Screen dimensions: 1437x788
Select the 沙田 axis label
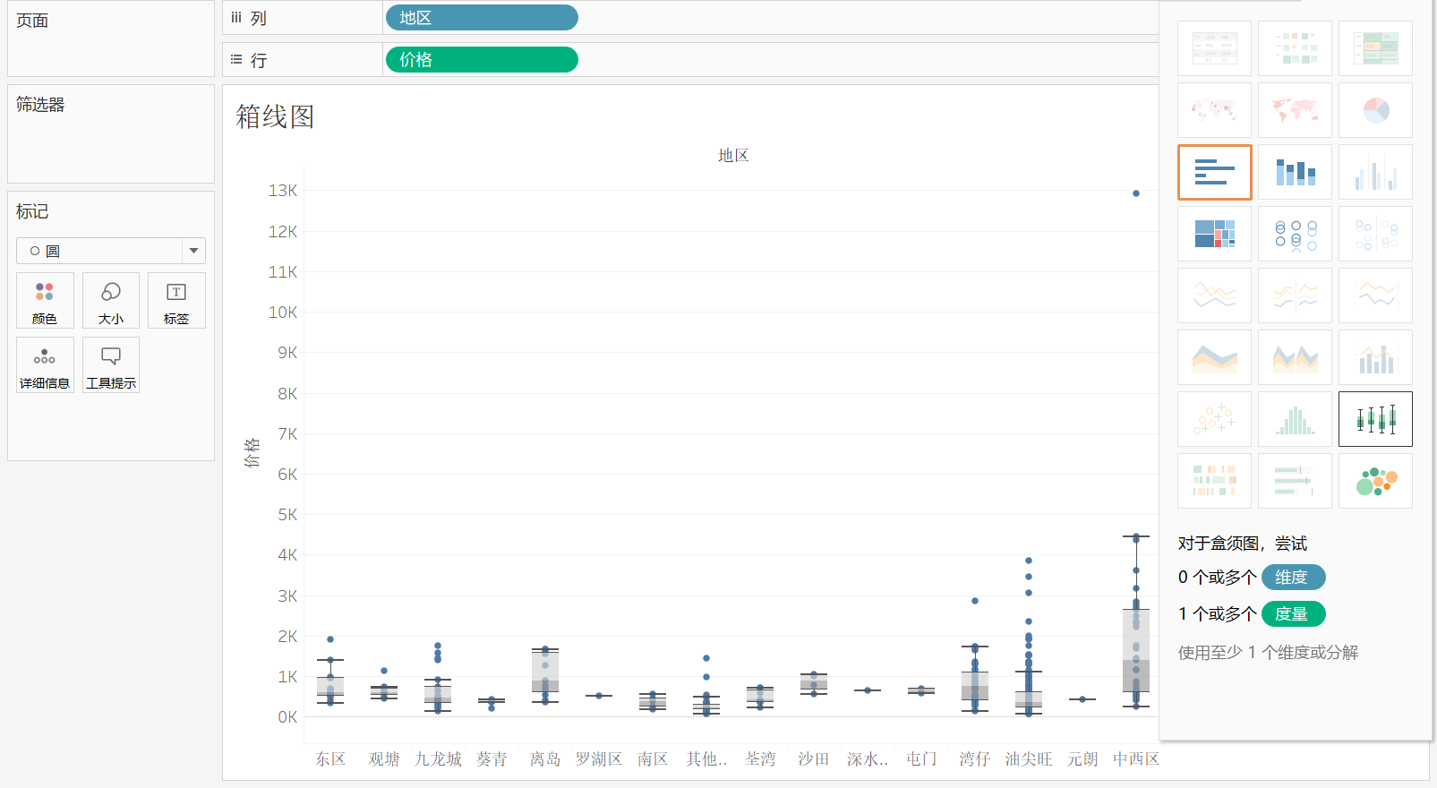[814, 759]
